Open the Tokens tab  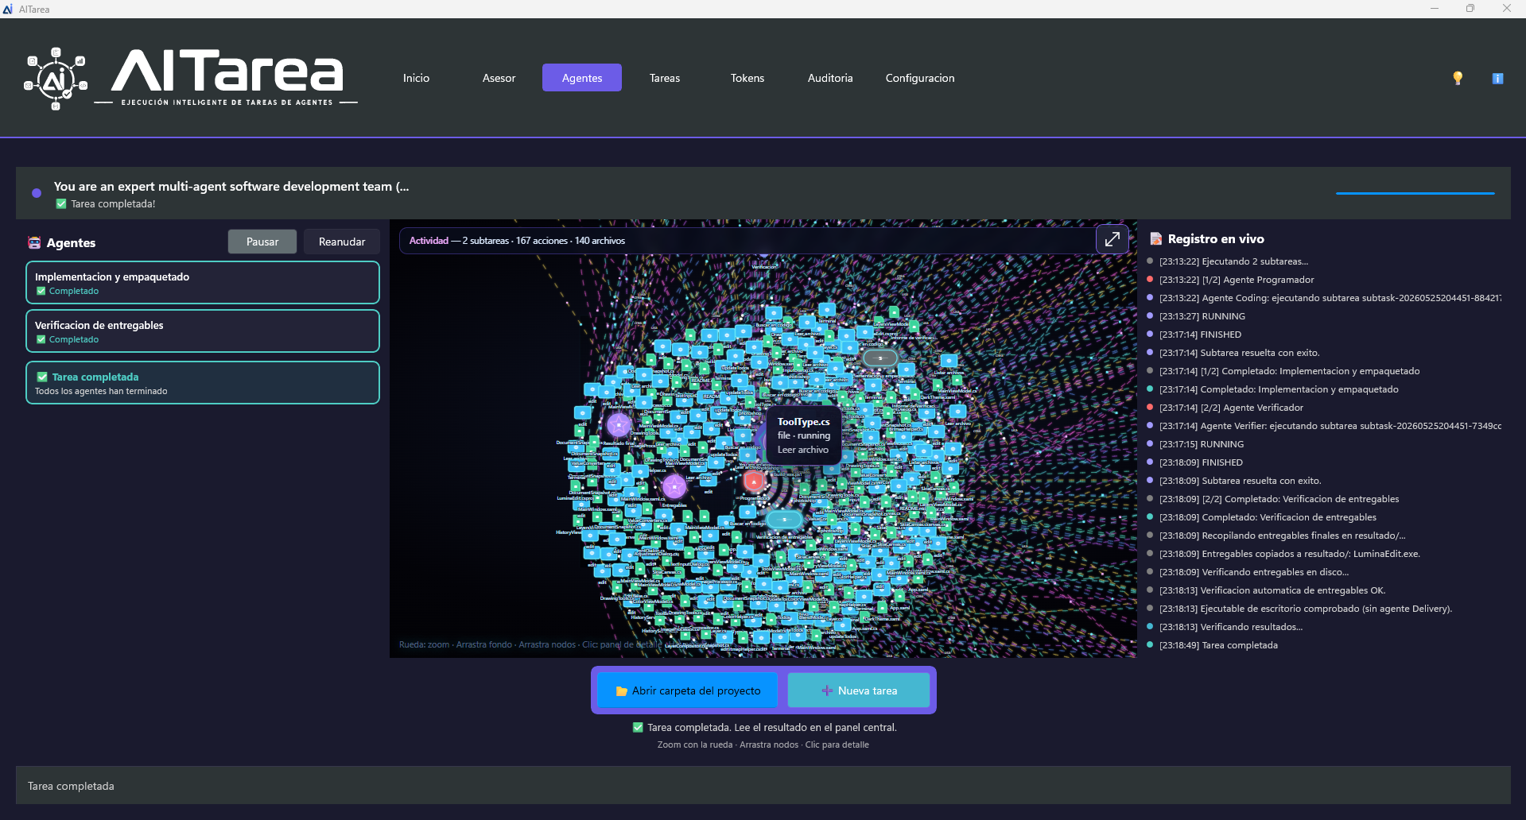click(x=747, y=78)
